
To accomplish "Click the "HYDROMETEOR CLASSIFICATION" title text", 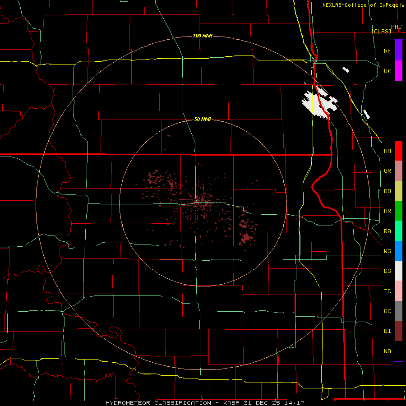I will [x=158, y=403].
